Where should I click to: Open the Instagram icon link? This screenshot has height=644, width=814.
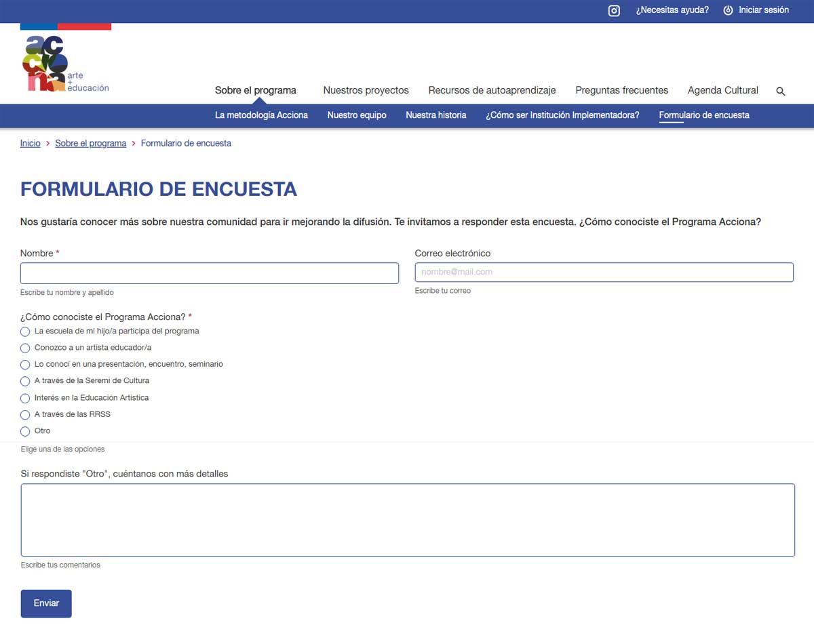point(614,11)
